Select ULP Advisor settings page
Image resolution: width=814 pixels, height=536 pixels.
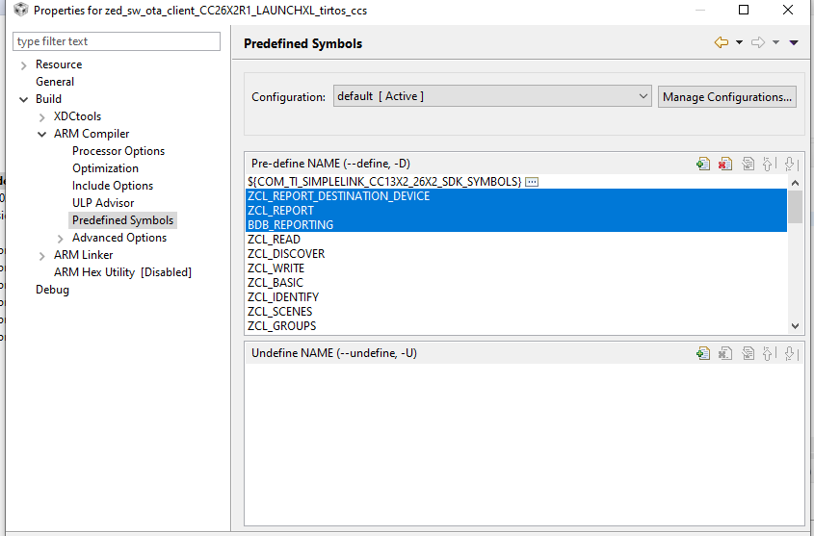[x=103, y=203]
